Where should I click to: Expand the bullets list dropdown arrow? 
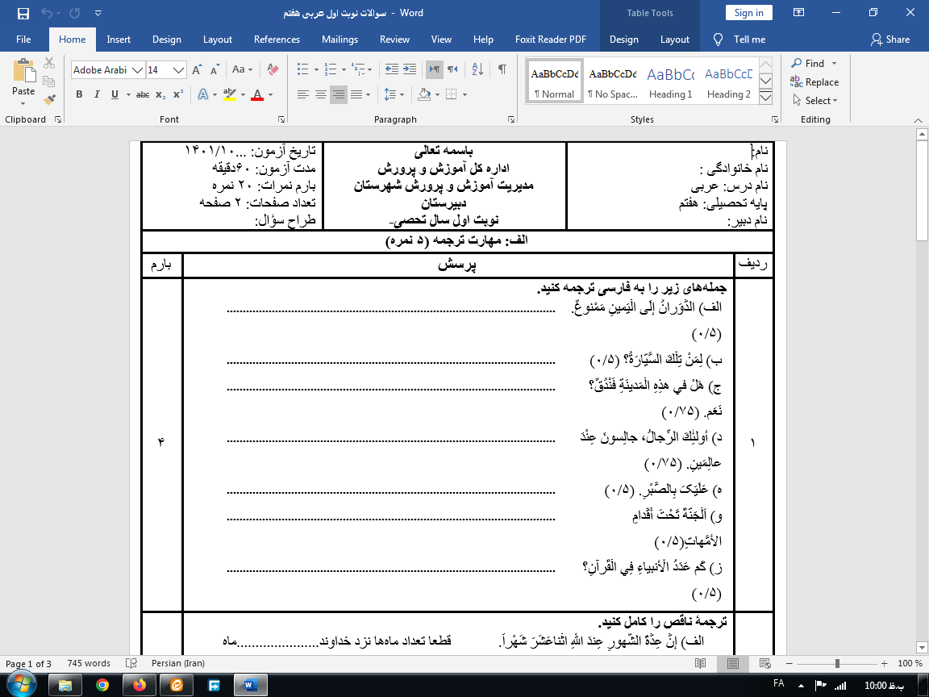tap(316, 70)
